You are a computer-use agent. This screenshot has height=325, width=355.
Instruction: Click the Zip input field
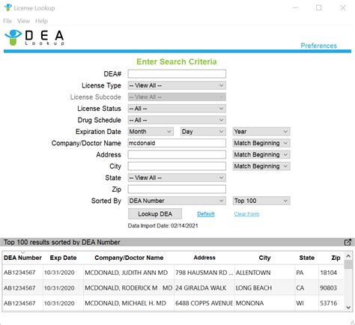click(177, 189)
